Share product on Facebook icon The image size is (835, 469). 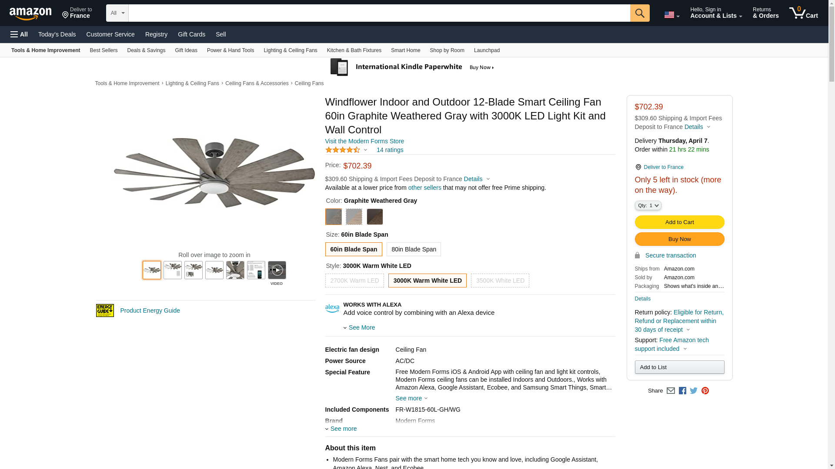point(682,391)
